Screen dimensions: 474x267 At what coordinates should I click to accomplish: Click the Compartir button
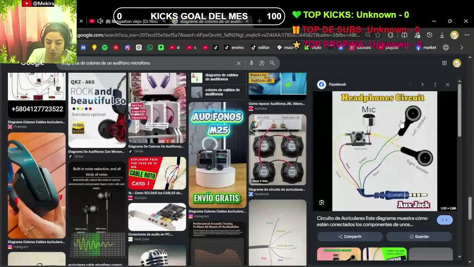point(350,237)
